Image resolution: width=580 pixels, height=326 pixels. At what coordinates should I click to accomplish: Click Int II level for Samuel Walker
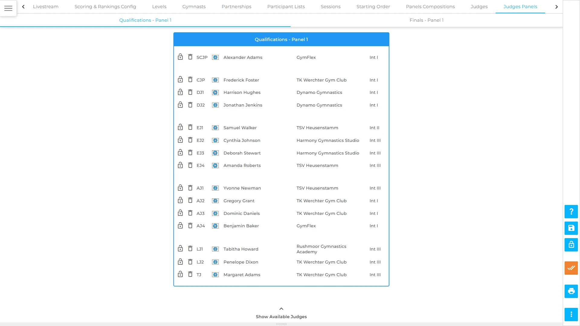(x=374, y=128)
